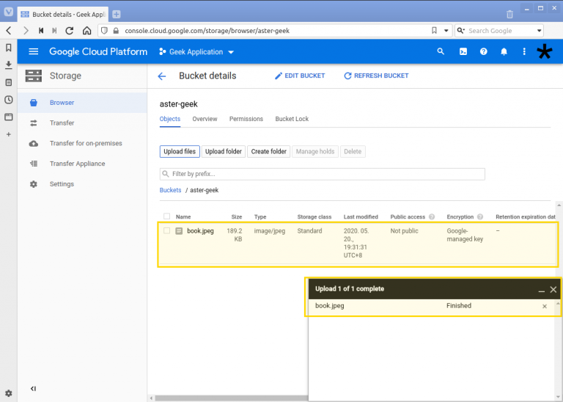
Task: Click the Upload files button
Action: tap(180, 152)
